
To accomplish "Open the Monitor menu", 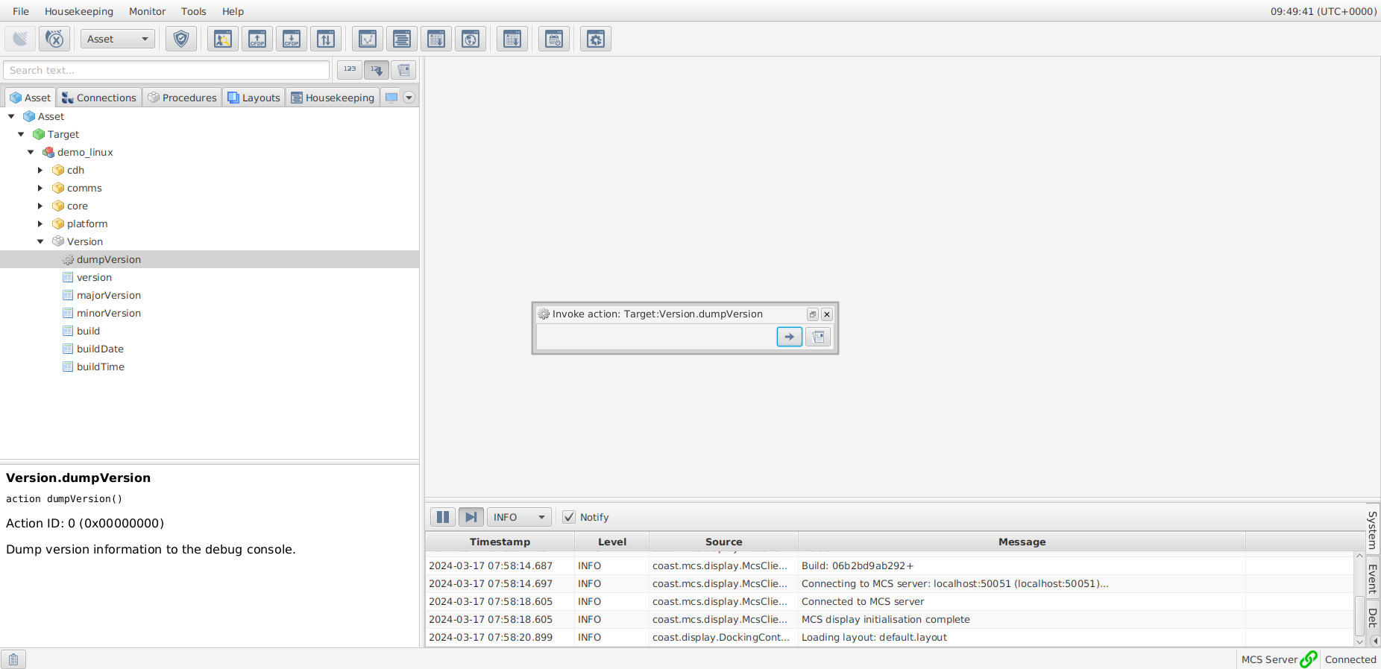I will click(147, 11).
